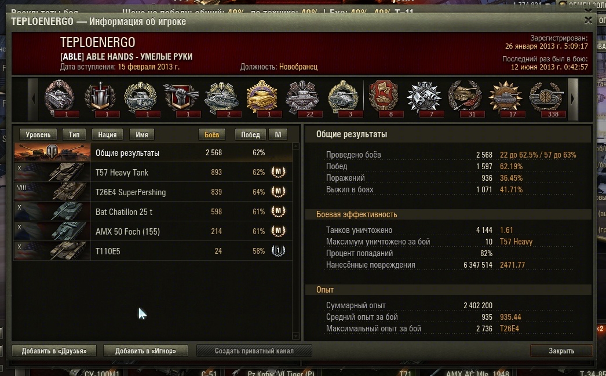Sort vehicles by Нация column
The width and height of the screenshot is (606, 376).
[x=107, y=134]
